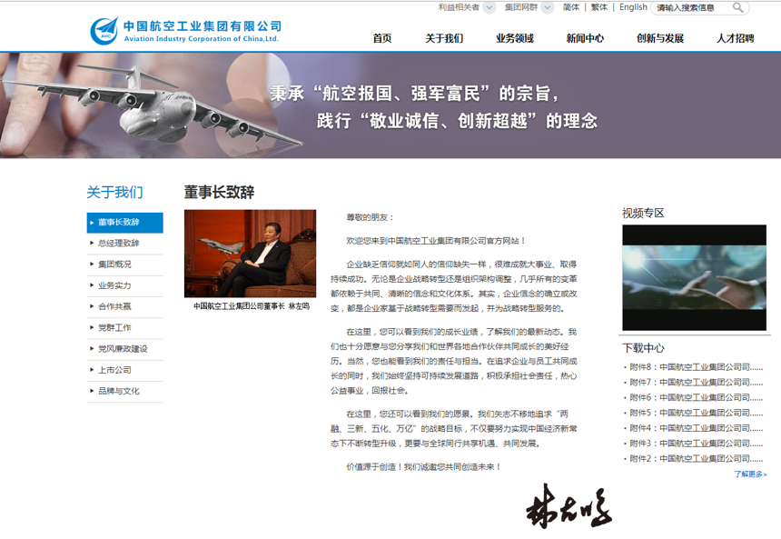Select 总经理致辞 in the sidebar
The image size is (781, 539).
point(125,244)
